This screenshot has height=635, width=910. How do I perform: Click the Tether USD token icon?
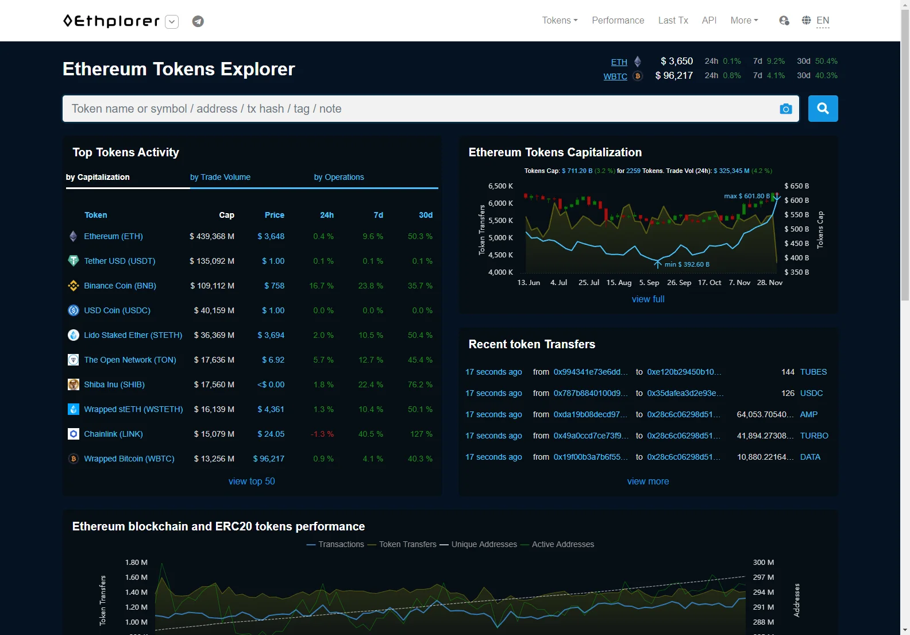(73, 261)
